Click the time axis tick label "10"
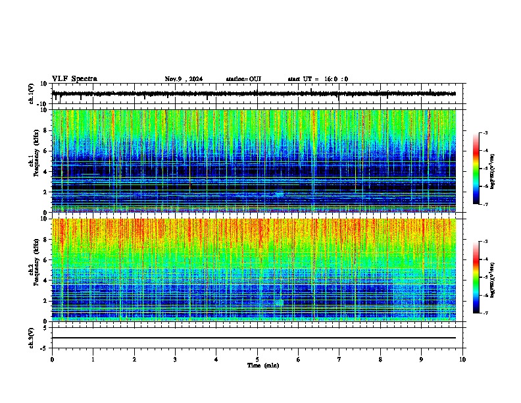The height and width of the screenshot is (403, 521). [462, 360]
